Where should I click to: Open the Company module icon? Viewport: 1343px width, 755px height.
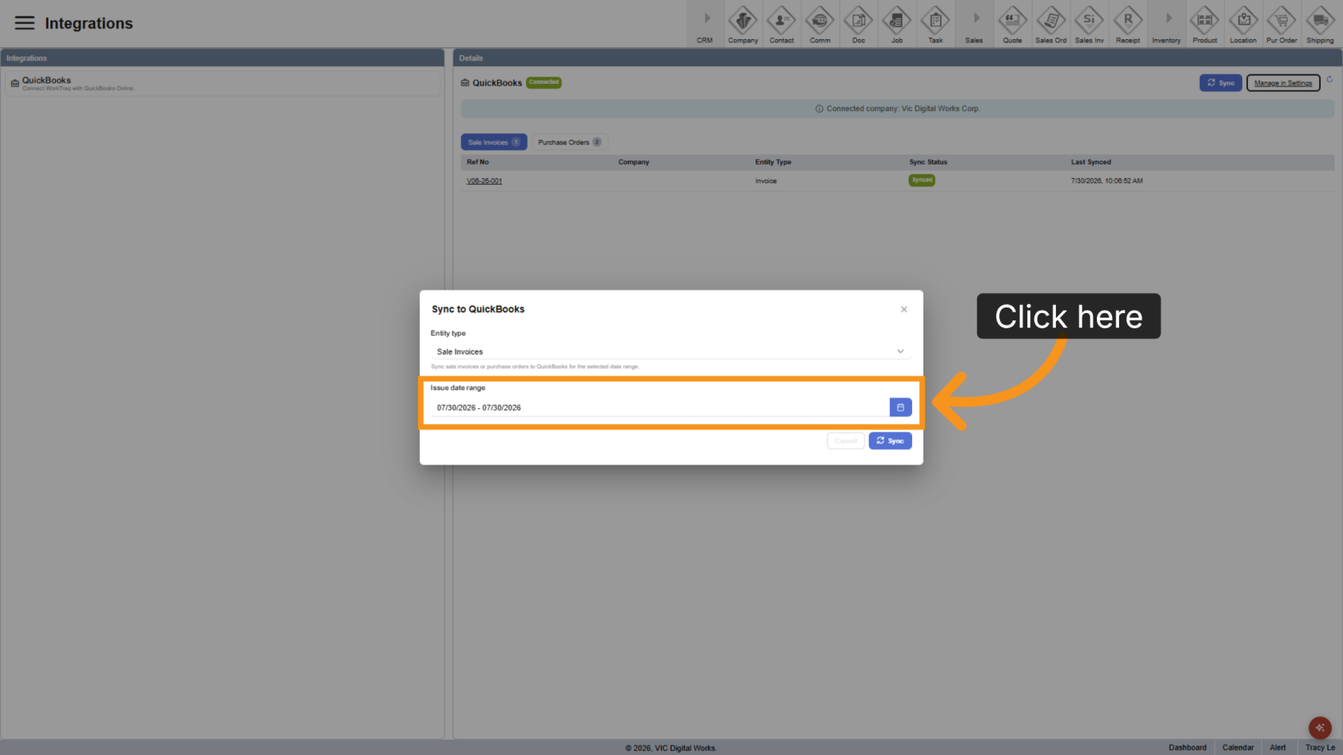click(x=743, y=25)
